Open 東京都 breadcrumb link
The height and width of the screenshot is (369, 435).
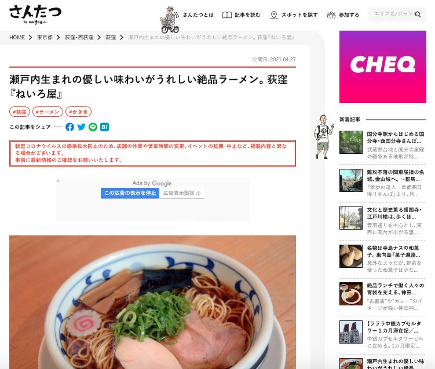click(45, 38)
